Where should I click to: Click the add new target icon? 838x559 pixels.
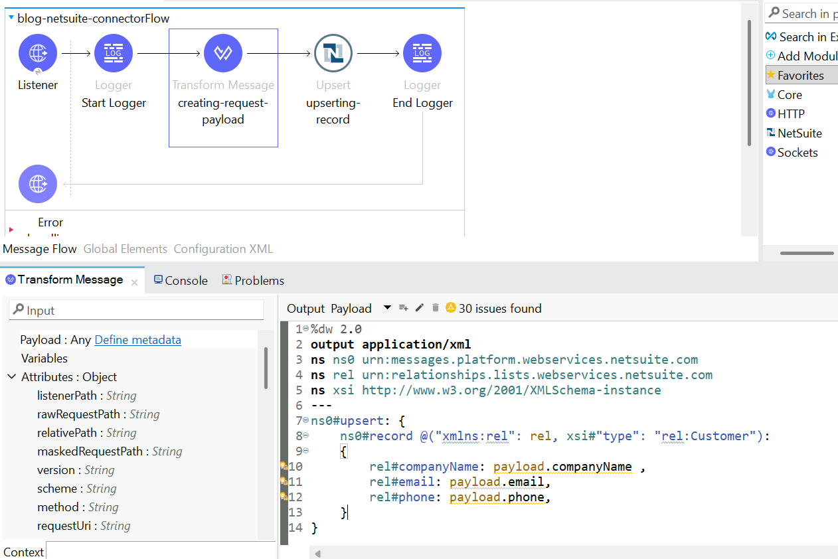(x=403, y=308)
